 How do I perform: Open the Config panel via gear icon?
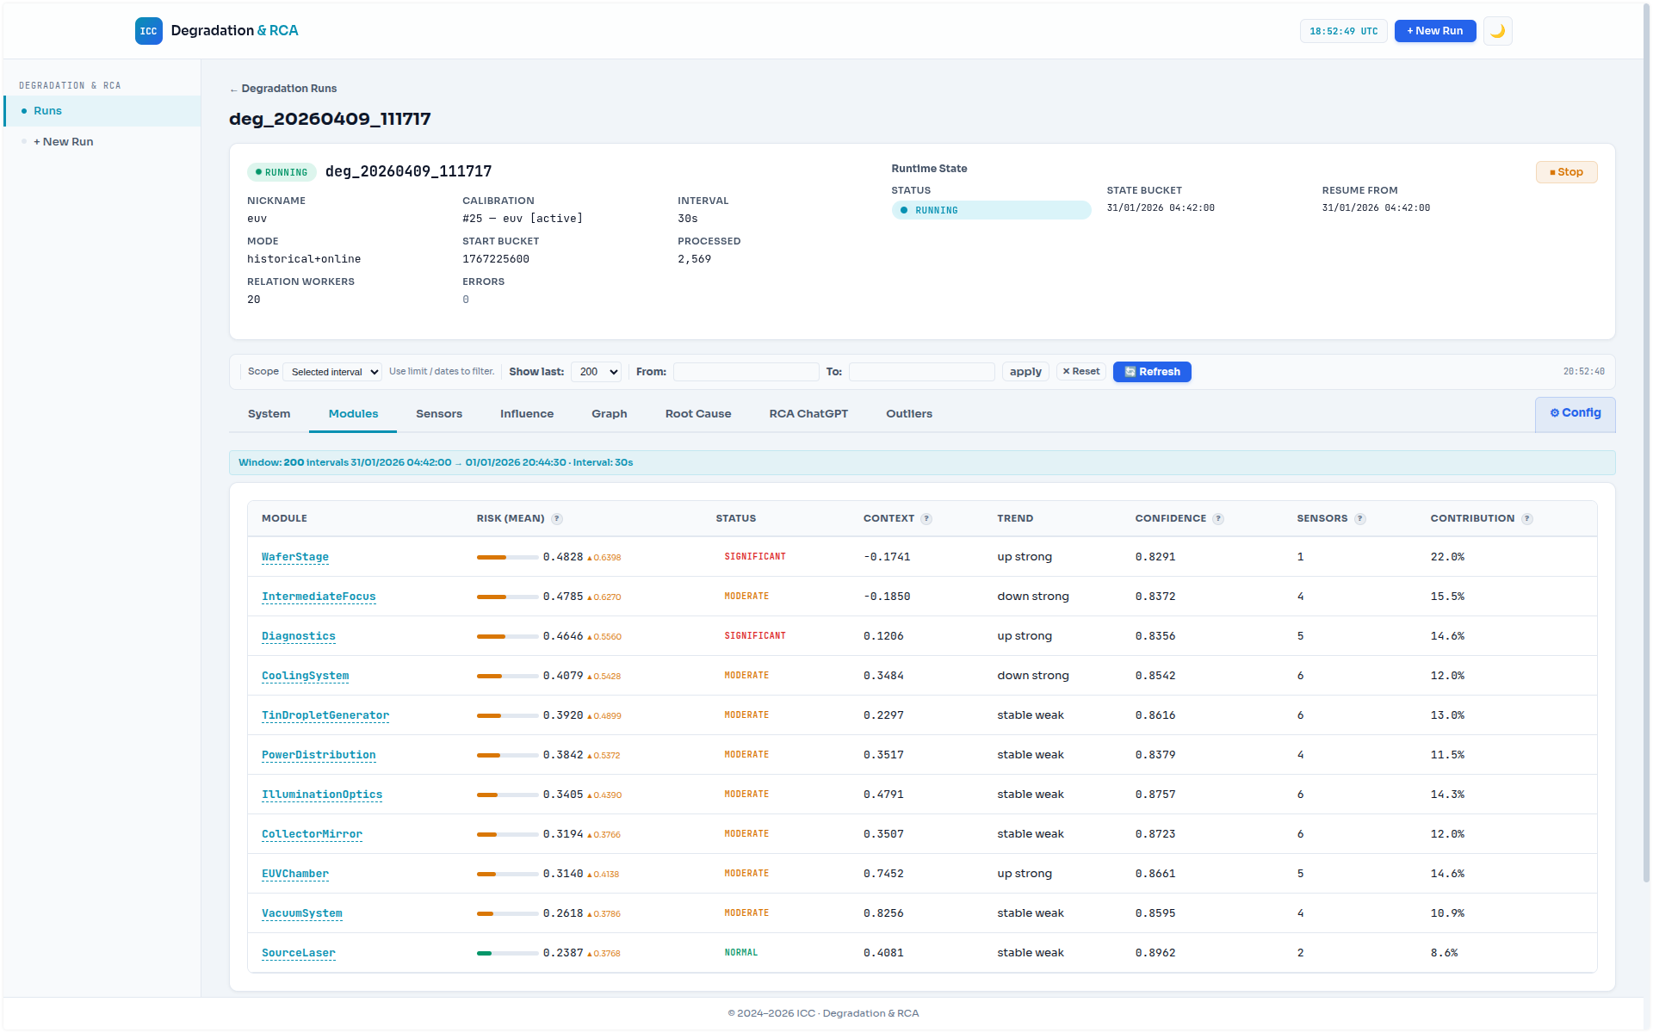[x=1575, y=413]
